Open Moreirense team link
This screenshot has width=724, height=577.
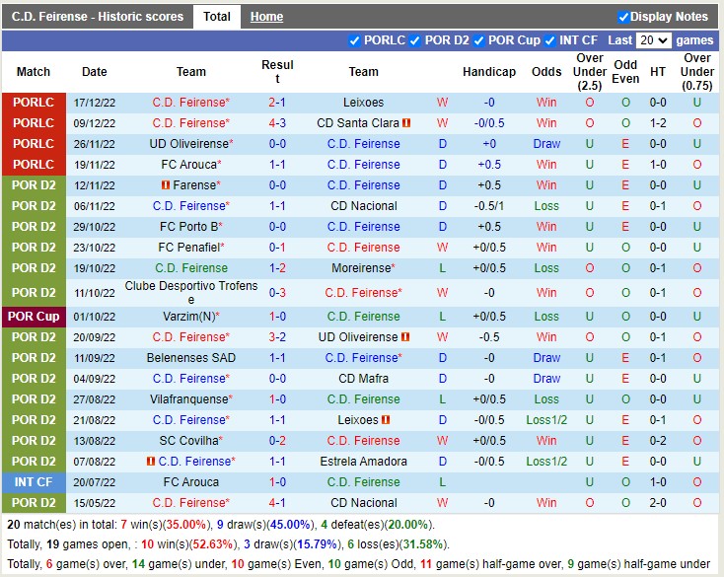(x=363, y=268)
